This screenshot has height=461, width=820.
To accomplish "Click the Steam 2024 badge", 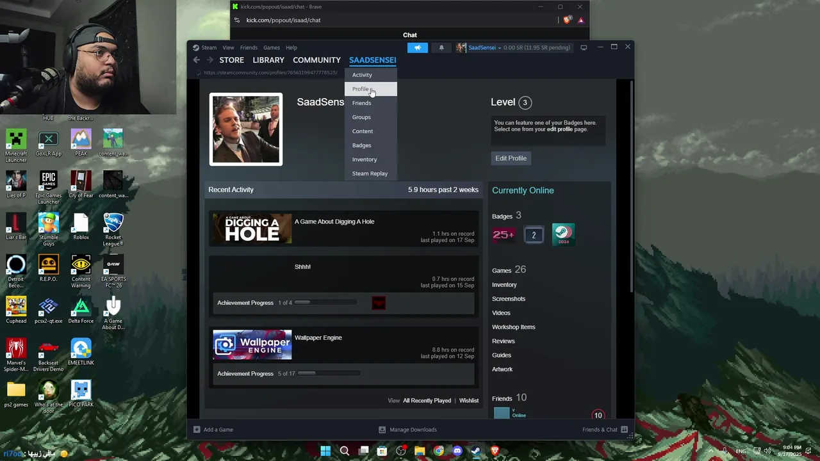I will point(564,234).
